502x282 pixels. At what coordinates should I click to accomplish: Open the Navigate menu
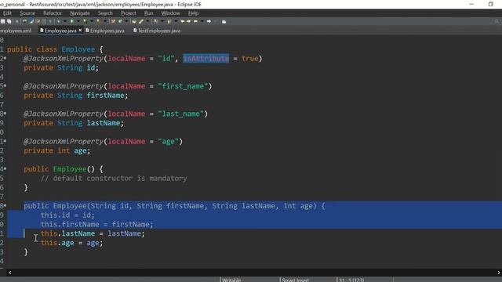tap(80, 13)
